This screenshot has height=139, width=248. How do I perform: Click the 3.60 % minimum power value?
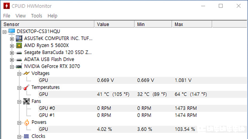(x=145, y=129)
